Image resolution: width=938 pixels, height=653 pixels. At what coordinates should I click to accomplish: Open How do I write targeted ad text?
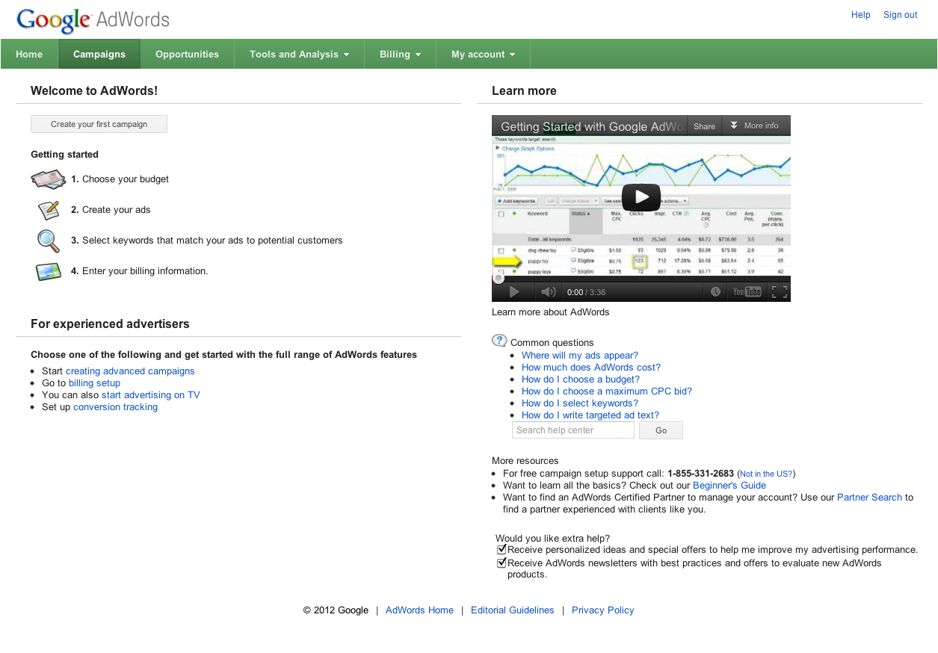coord(590,415)
